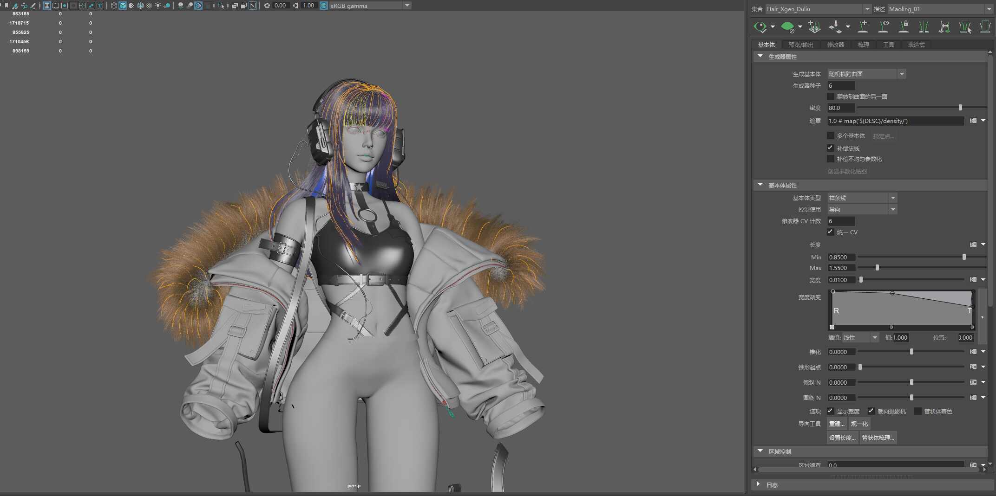Enable wireframe cube display icon

tap(114, 6)
